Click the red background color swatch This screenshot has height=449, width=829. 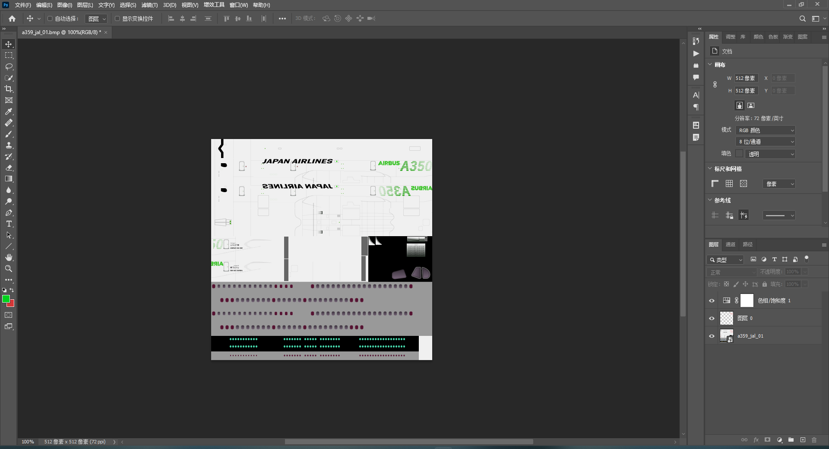(11, 304)
